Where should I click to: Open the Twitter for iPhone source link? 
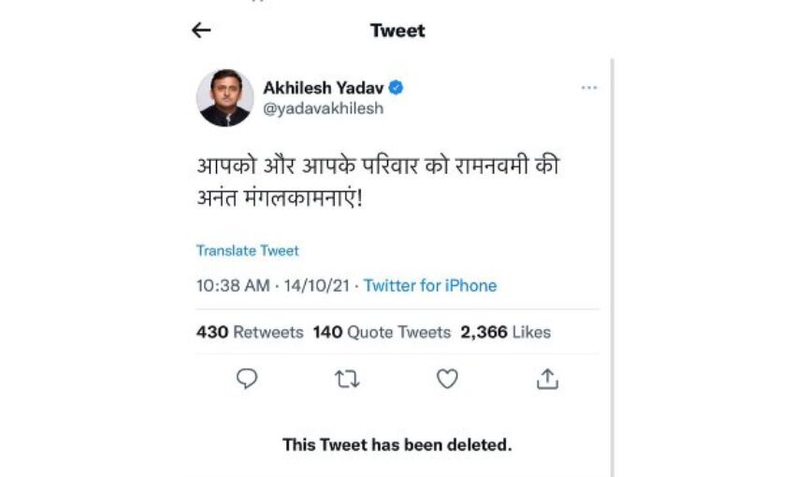point(430,285)
